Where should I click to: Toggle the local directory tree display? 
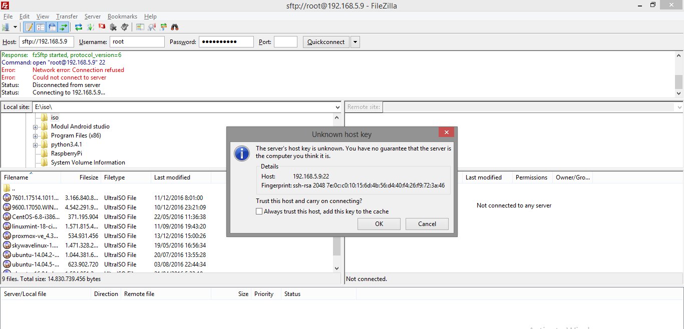(x=41, y=27)
